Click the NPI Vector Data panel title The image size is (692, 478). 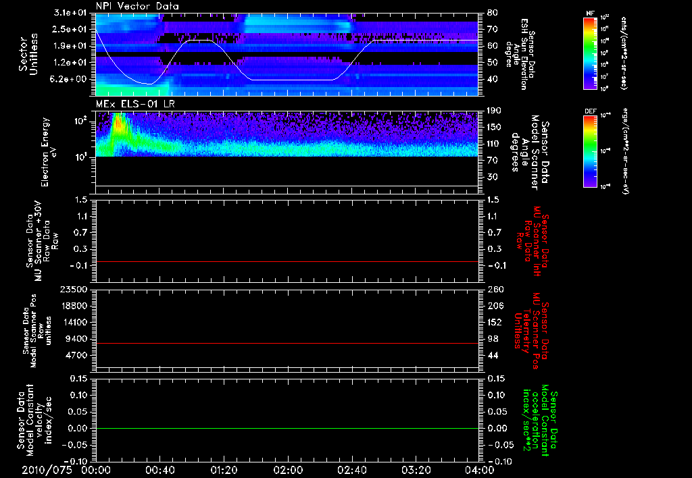click(137, 6)
